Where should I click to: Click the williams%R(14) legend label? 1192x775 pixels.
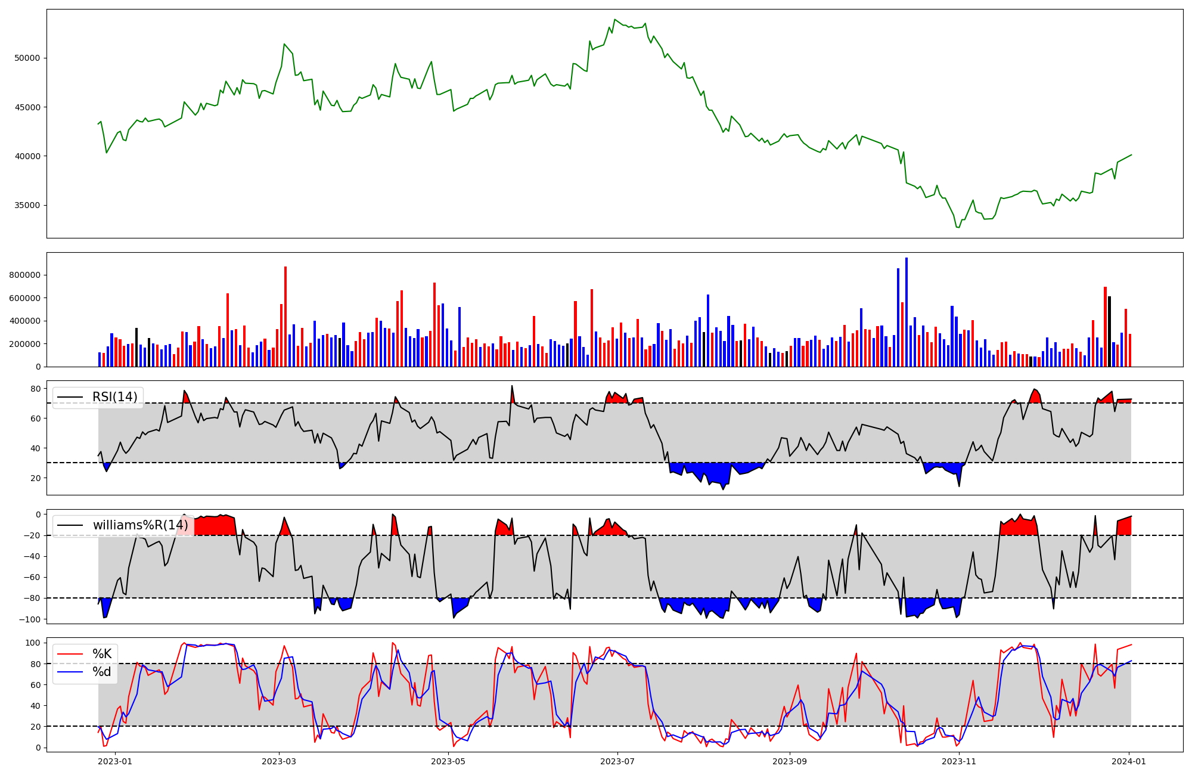click(x=140, y=525)
